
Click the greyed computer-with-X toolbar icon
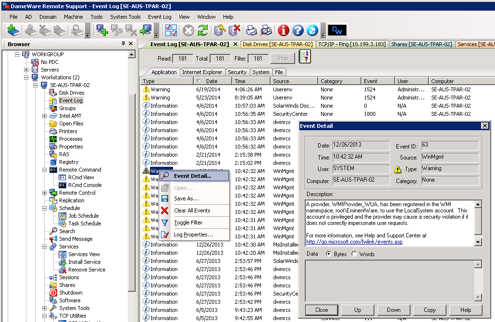coord(131,30)
